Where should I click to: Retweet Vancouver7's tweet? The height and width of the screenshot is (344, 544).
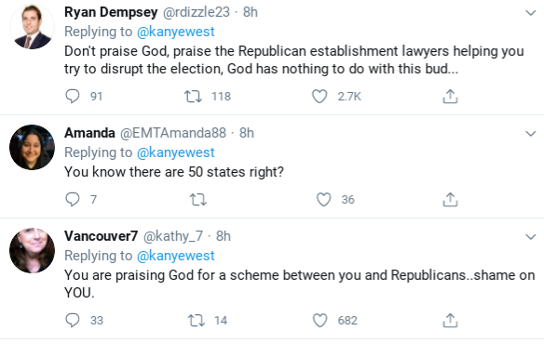tap(197, 320)
